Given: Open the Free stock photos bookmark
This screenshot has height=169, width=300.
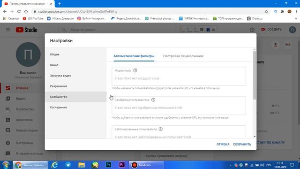Looking at the screenshot, I should tap(160, 19).
